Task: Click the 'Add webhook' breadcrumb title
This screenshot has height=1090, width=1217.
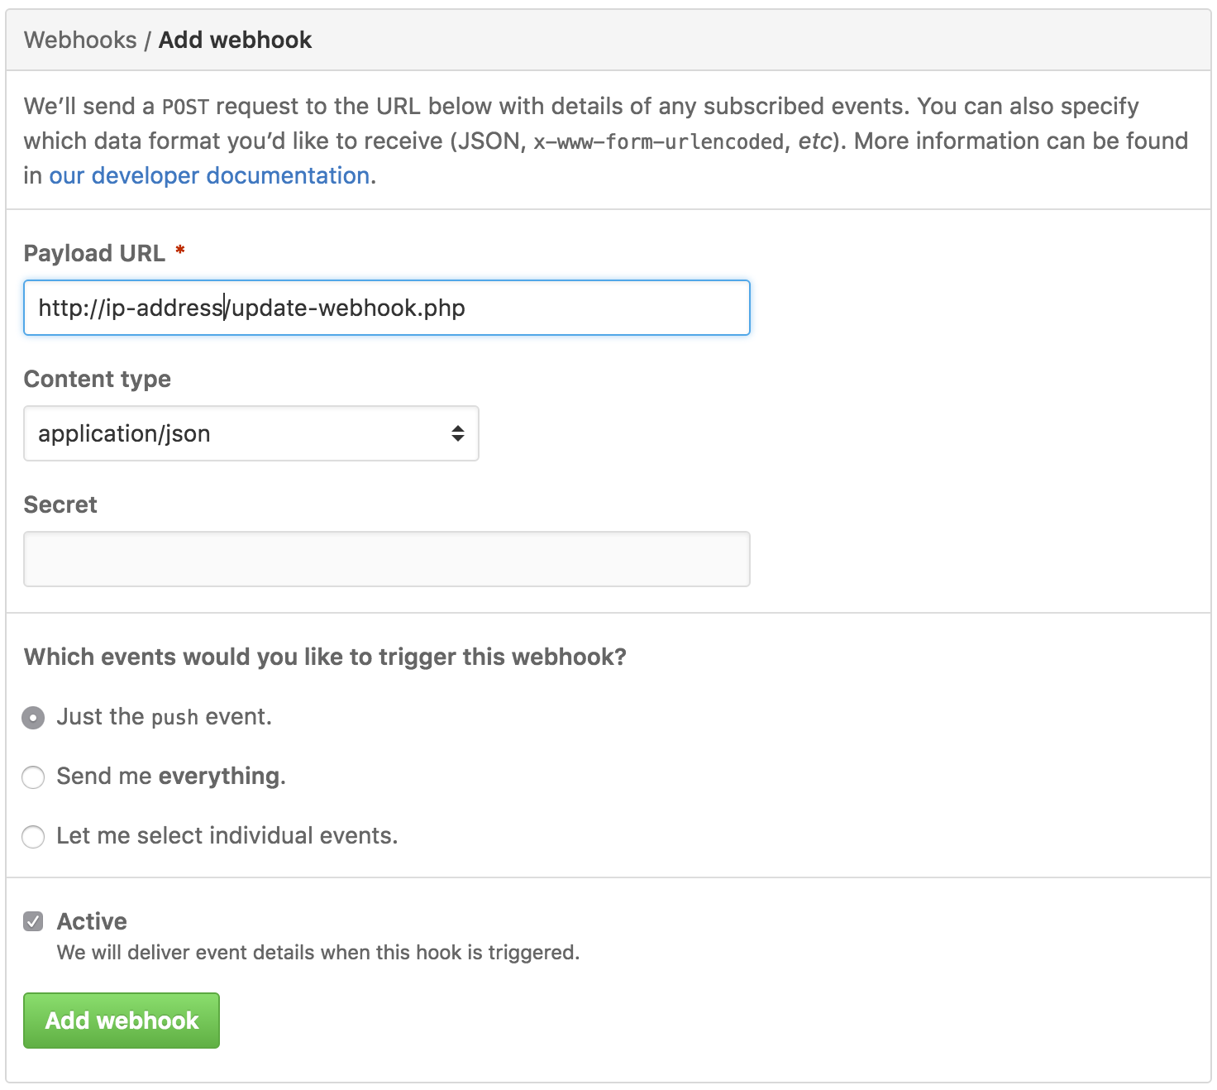Action: point(235,40)
